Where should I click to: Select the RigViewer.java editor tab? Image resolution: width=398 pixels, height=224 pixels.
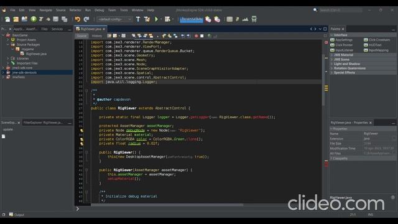(91, 29)
